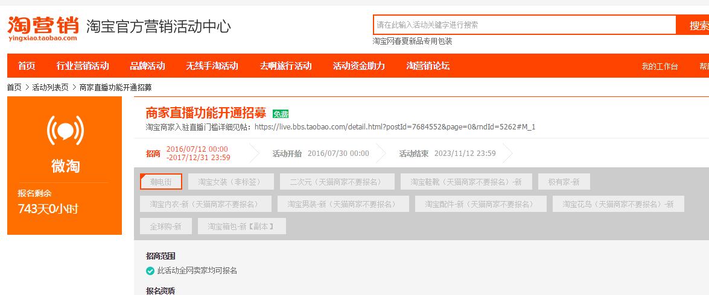Click the 活动结束 date 2023/11/12 23:59
Image resolution: width=709 pixels, height=295 pixels.
[x=465, y=154]
